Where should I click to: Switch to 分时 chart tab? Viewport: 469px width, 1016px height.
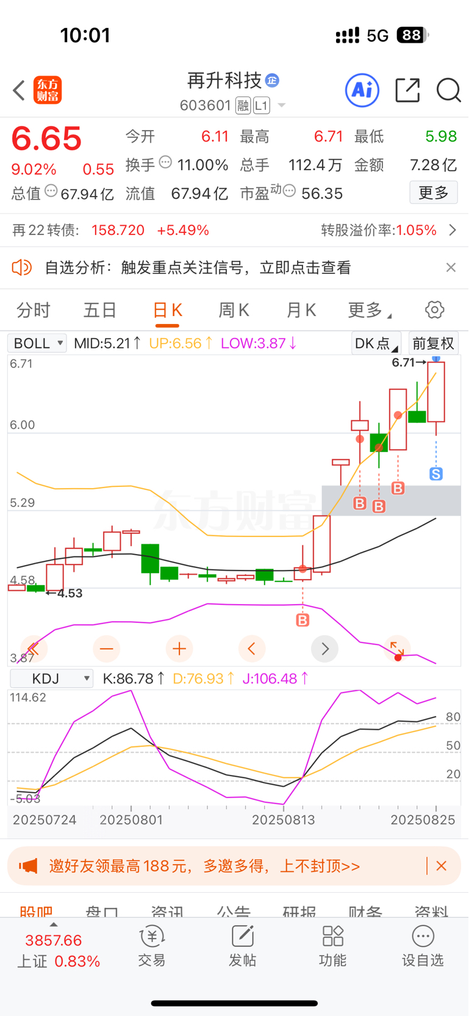tap(33, 310)
